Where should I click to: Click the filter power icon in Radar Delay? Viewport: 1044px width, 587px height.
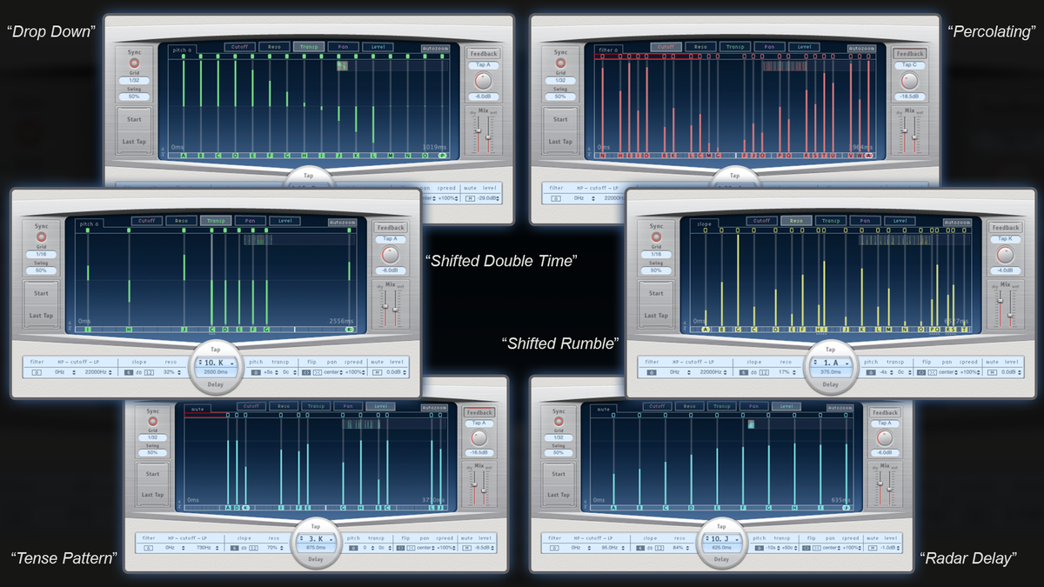553,549
